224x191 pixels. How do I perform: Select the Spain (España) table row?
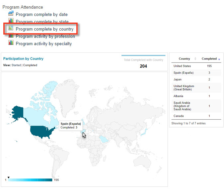[196, 73]
